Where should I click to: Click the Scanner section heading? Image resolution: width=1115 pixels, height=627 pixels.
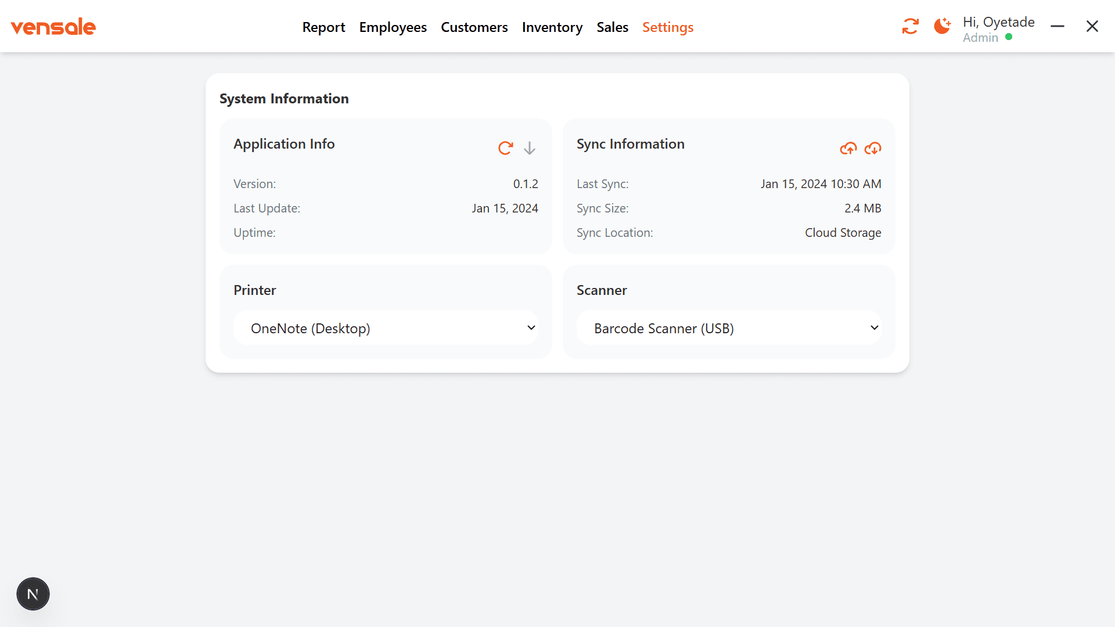point(601,290)
